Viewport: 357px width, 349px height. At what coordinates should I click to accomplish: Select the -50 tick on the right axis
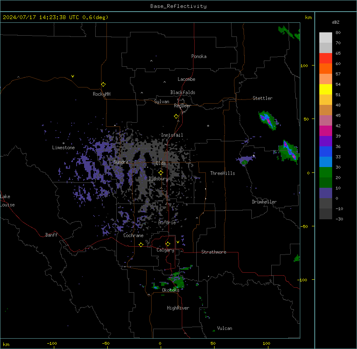point(304,226)
